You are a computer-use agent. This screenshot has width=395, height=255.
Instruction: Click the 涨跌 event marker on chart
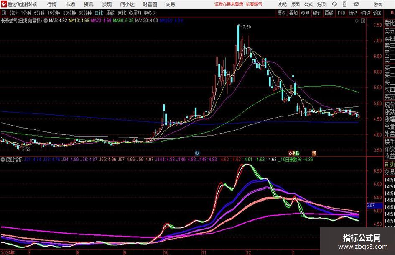tap(294, 153)
